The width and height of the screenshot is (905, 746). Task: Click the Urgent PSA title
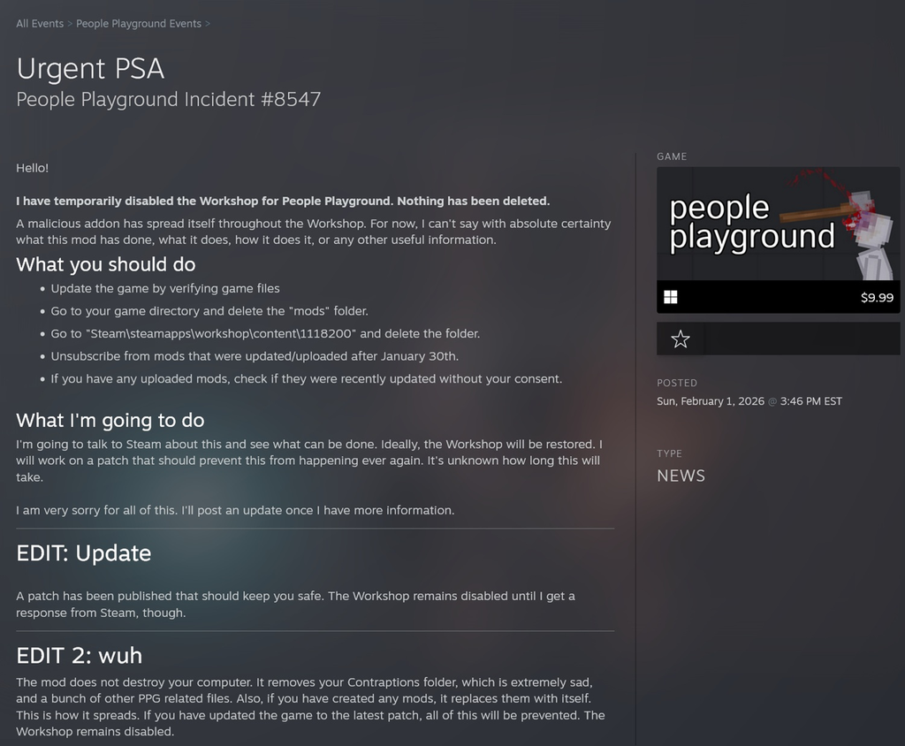pos(89,69)
